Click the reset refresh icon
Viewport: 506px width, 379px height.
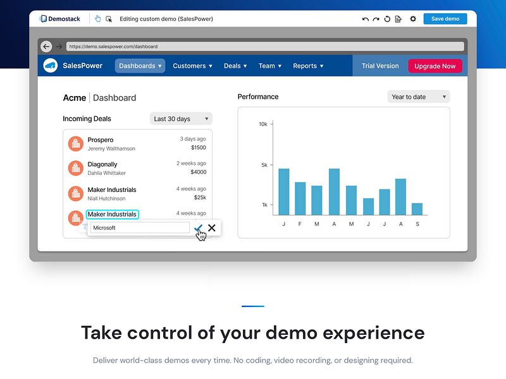pos(387,19)
